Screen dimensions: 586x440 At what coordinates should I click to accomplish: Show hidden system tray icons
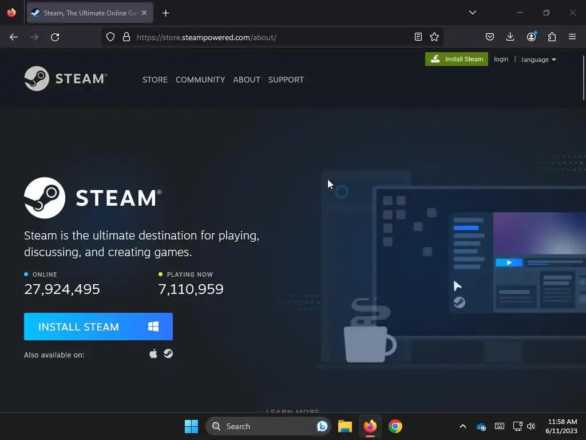(x=462, y=426)
